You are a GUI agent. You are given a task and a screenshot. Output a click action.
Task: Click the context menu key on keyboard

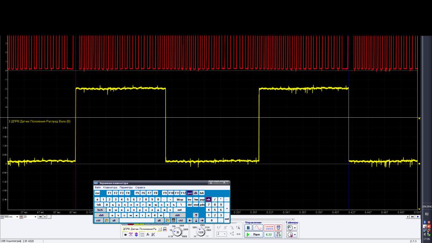click(x=173, y=220)
